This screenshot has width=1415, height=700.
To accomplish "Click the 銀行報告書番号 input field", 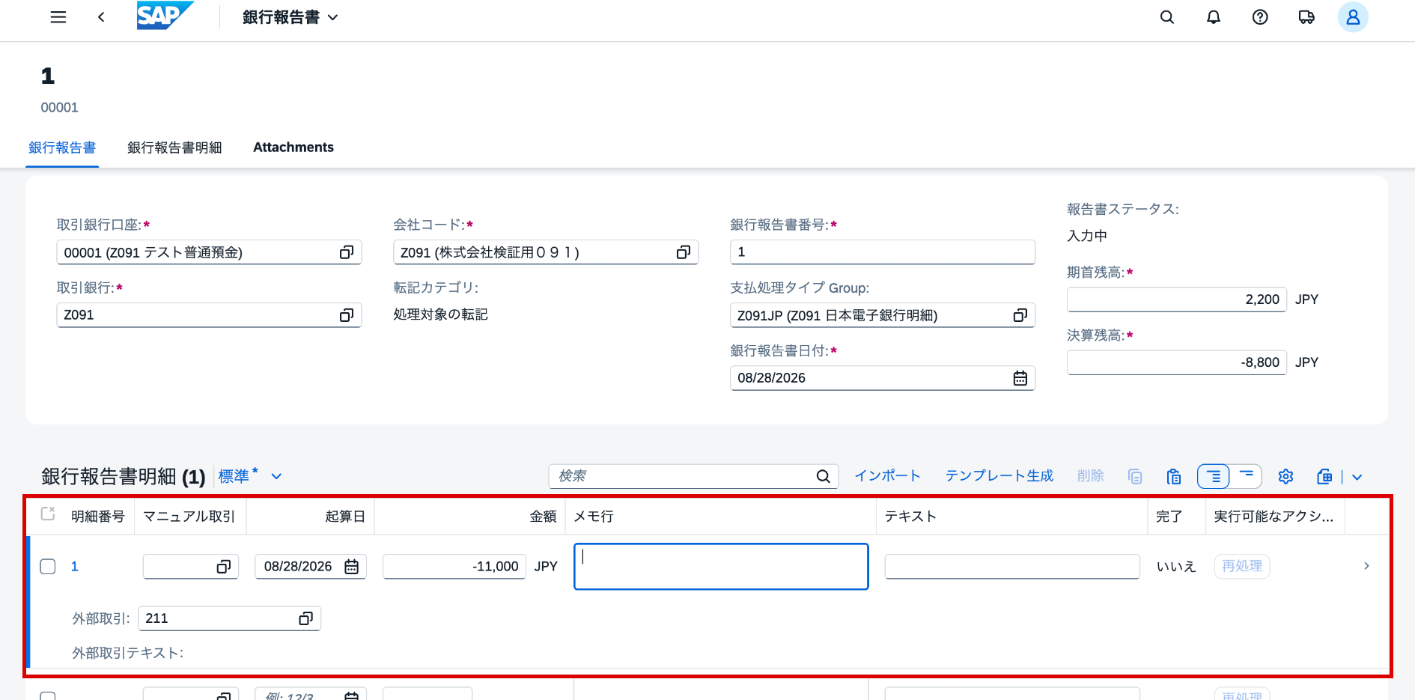I will pyautogui.click(x=883, y=252).
